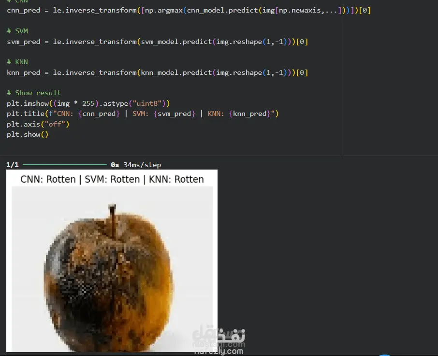Click the plt.show() line
This screenshot has height=356, width=438.
(28, 134)
